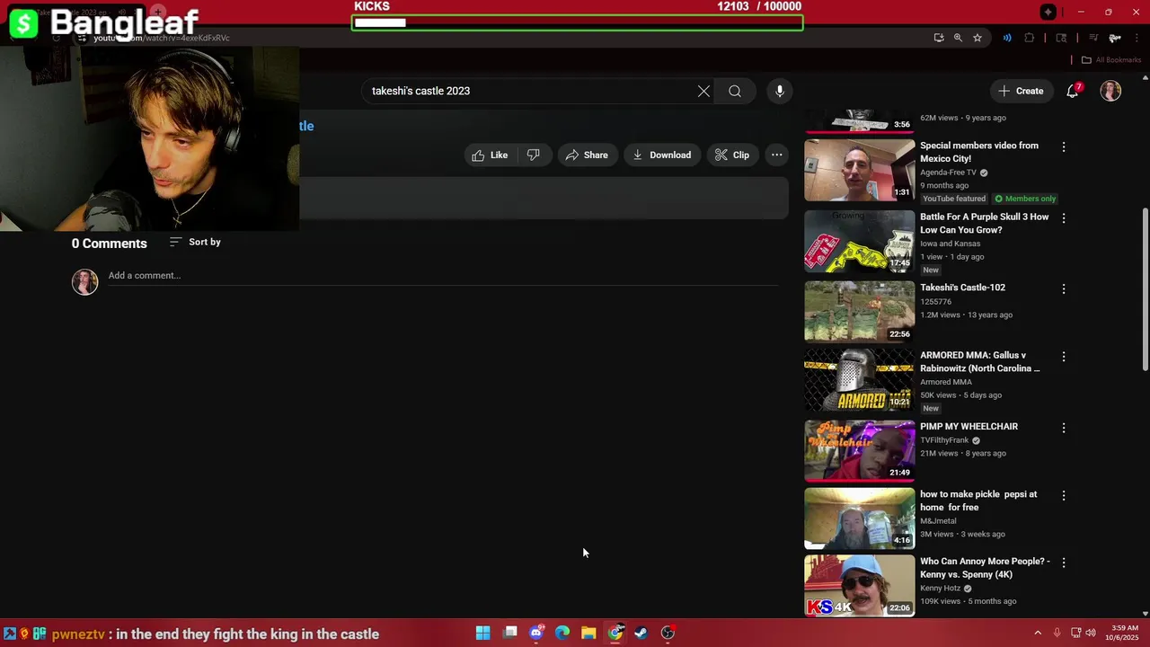Open more actions menu beside Clip
The image size is (1150, 647).
pyautogui.click(x=776, y=155)
